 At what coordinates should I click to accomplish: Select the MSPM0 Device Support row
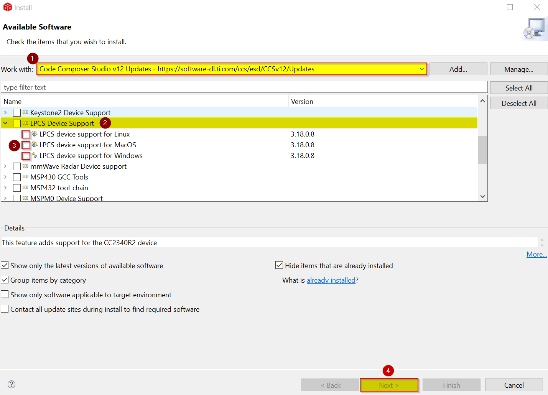(x=240, y=198)
